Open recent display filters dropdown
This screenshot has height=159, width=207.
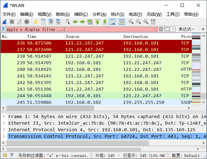pyautogui.click(x=173, y=29)
